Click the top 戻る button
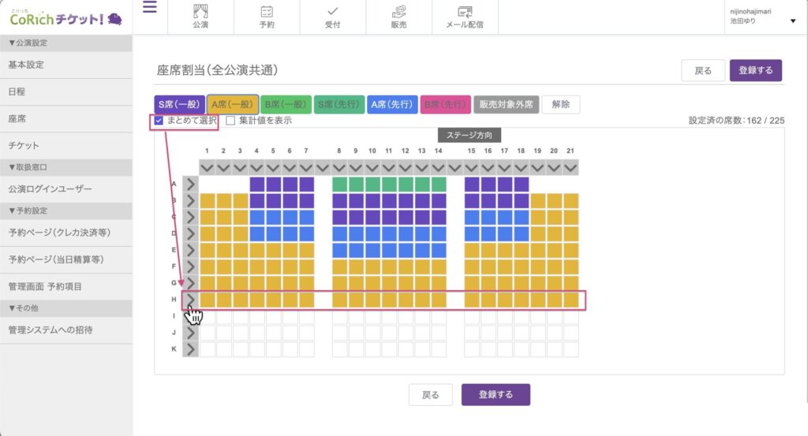This screenshot has height=436, width=808. pos(702,70)
